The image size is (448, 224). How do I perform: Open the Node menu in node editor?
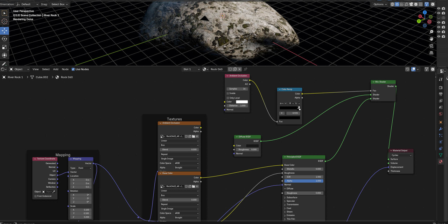coord(65,69)
